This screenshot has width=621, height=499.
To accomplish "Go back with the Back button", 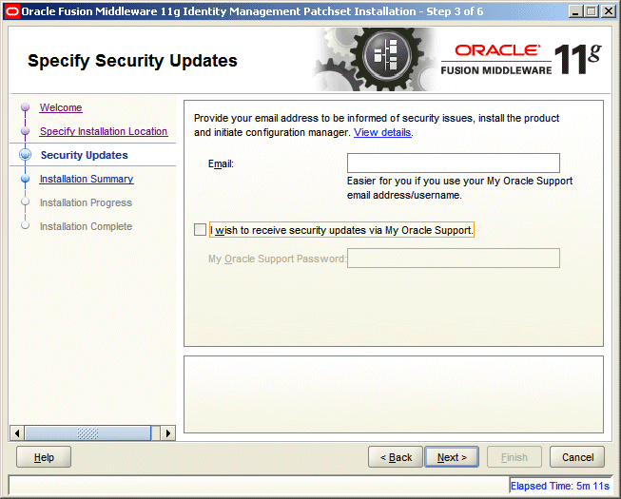I will pos(396,457).
